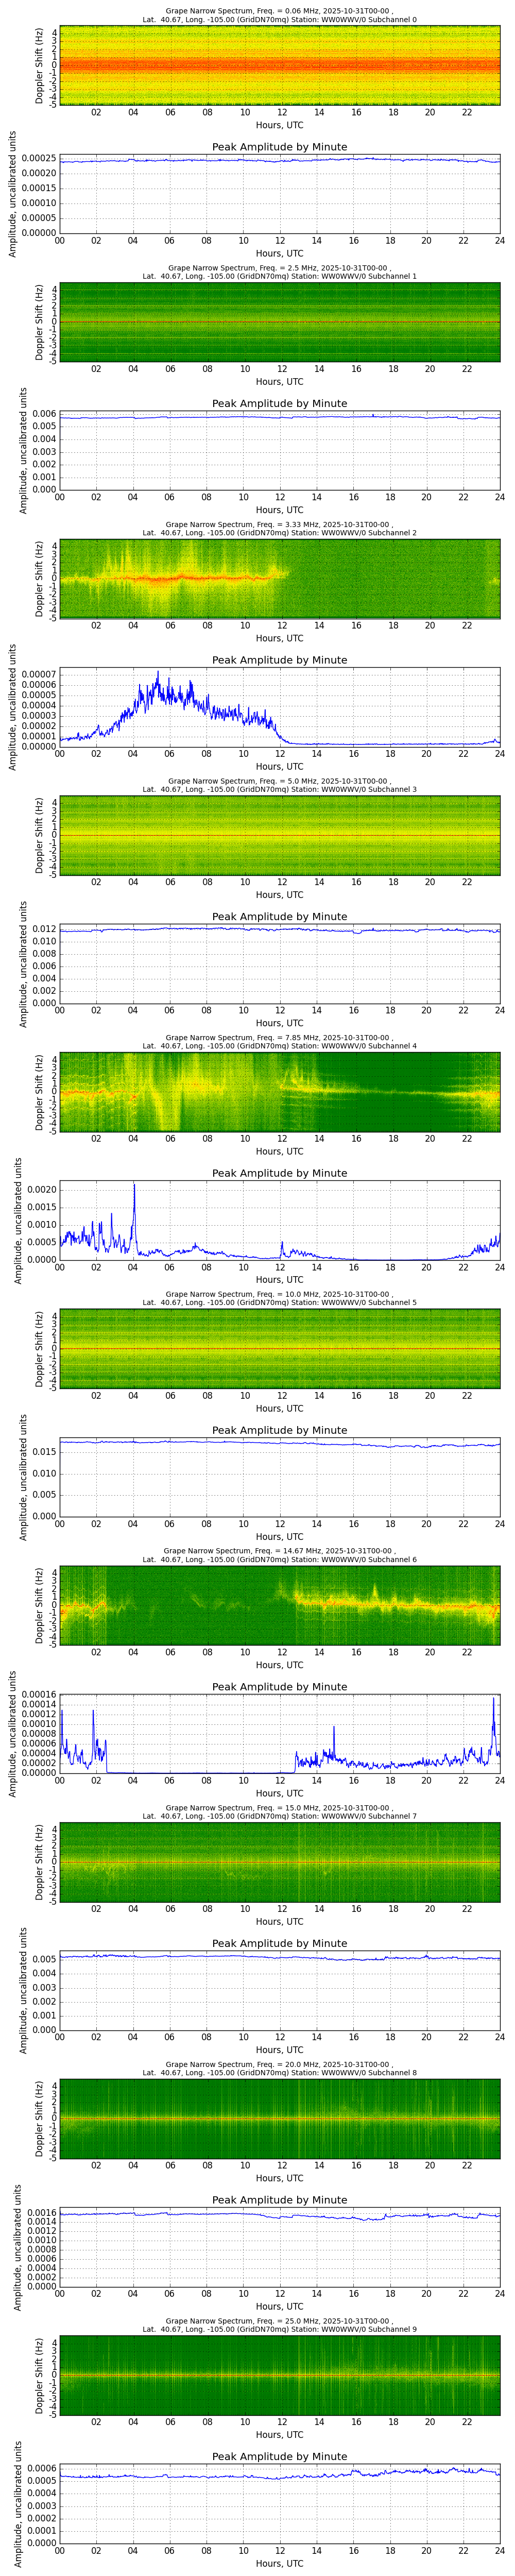Open the peak amplitude line chart under 2.5 MHz
The image size is (515, 2576).
coord(279,451)
